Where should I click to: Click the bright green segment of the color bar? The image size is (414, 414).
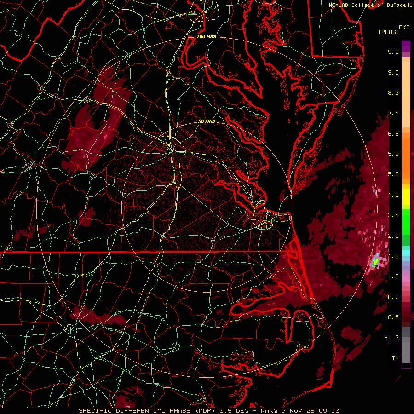406,222
